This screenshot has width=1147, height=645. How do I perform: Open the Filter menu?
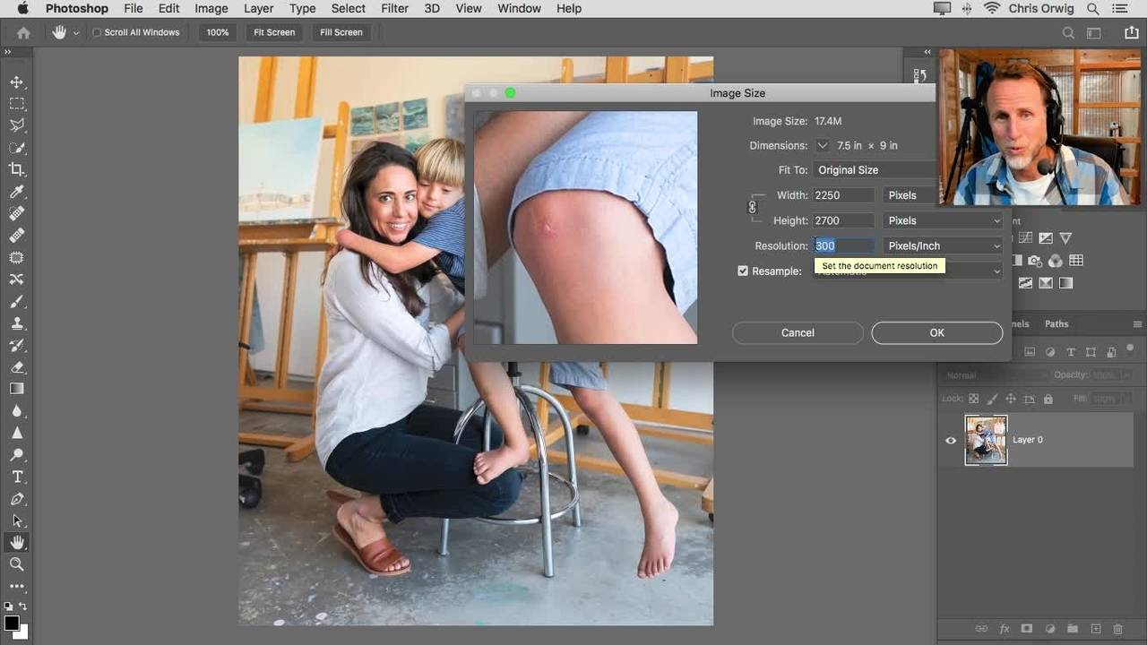pyautogui.click(x=394, y=8)
